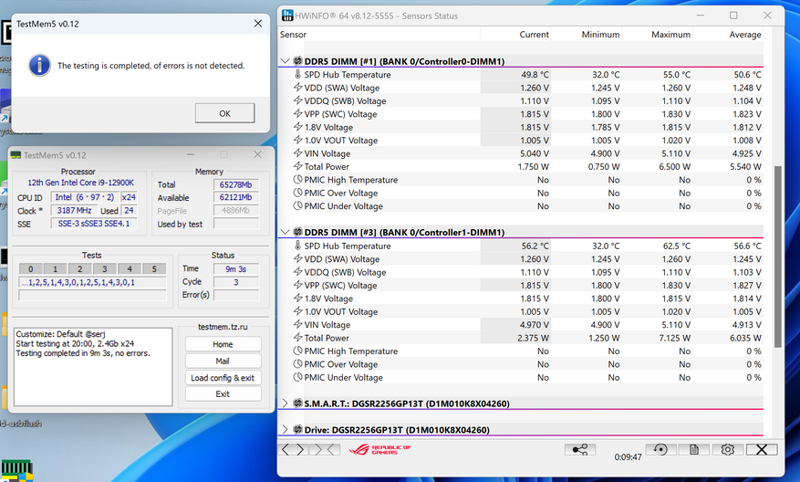This screenshot has height=482, width=800.
Task: Expand the S.M.A.R.T. DGSR2256GP13T group
Action: click(x=286, y=403)
